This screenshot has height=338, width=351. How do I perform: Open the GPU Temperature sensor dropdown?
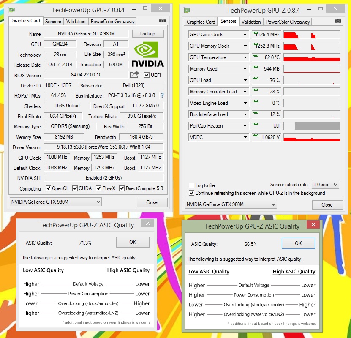pos(245,57)
